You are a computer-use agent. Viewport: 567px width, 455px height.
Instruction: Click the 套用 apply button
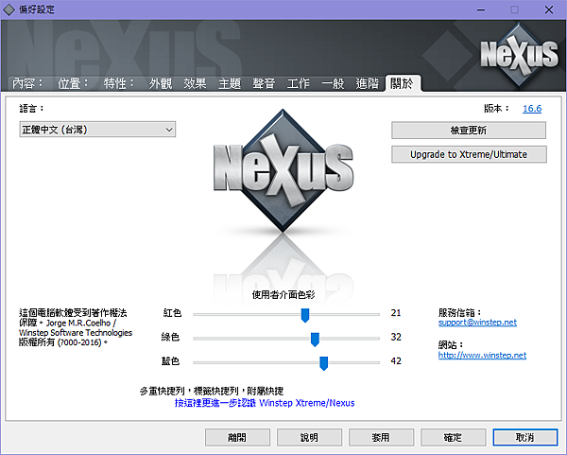[381, 437]
